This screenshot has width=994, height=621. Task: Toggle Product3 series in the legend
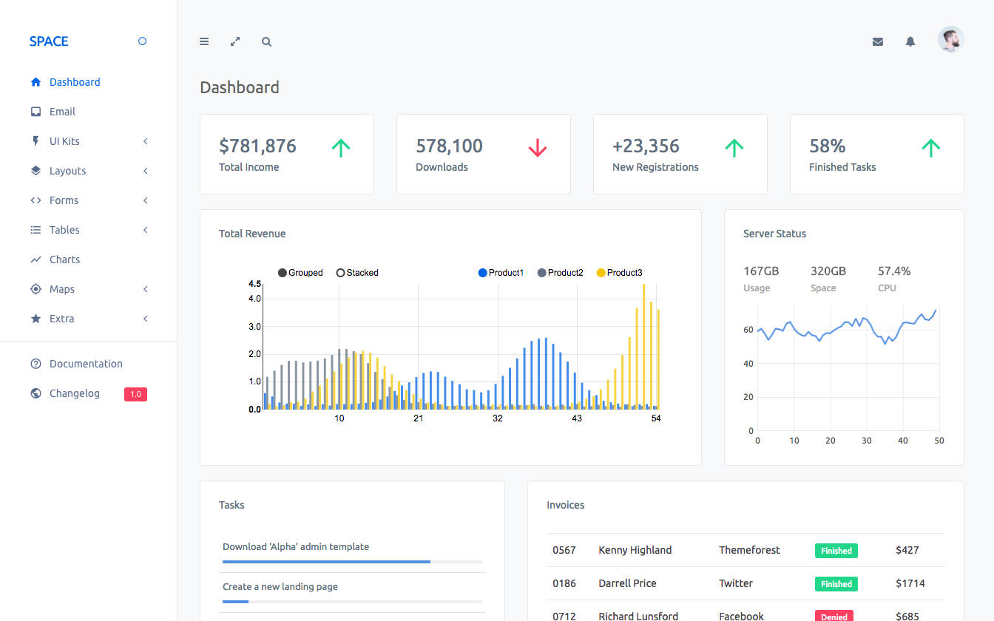click(619, 273)
